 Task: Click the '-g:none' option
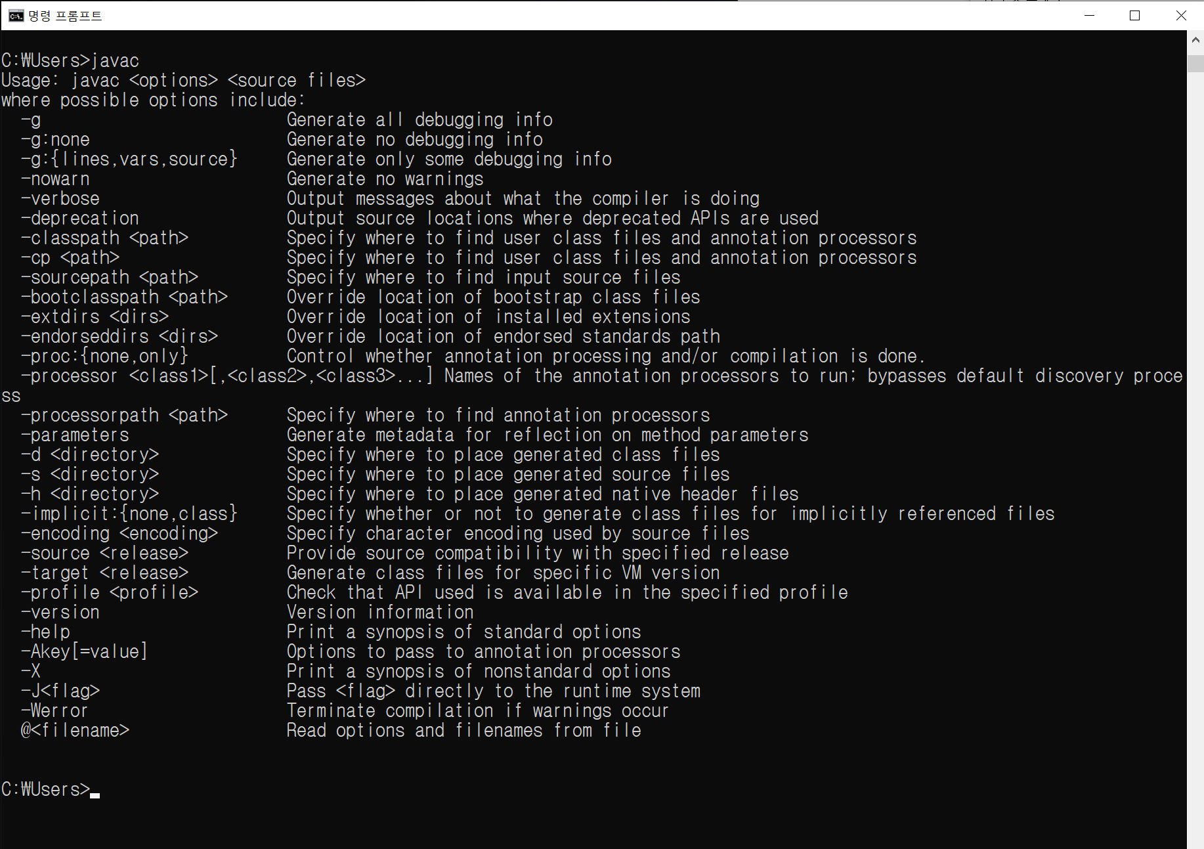(x=55, y=140)
